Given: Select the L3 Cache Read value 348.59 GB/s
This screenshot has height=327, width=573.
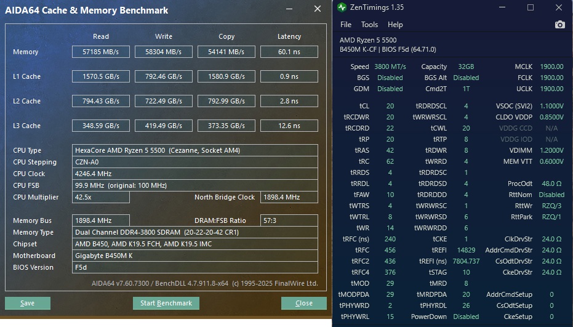Looking at the screenshot, I should 101,126.
